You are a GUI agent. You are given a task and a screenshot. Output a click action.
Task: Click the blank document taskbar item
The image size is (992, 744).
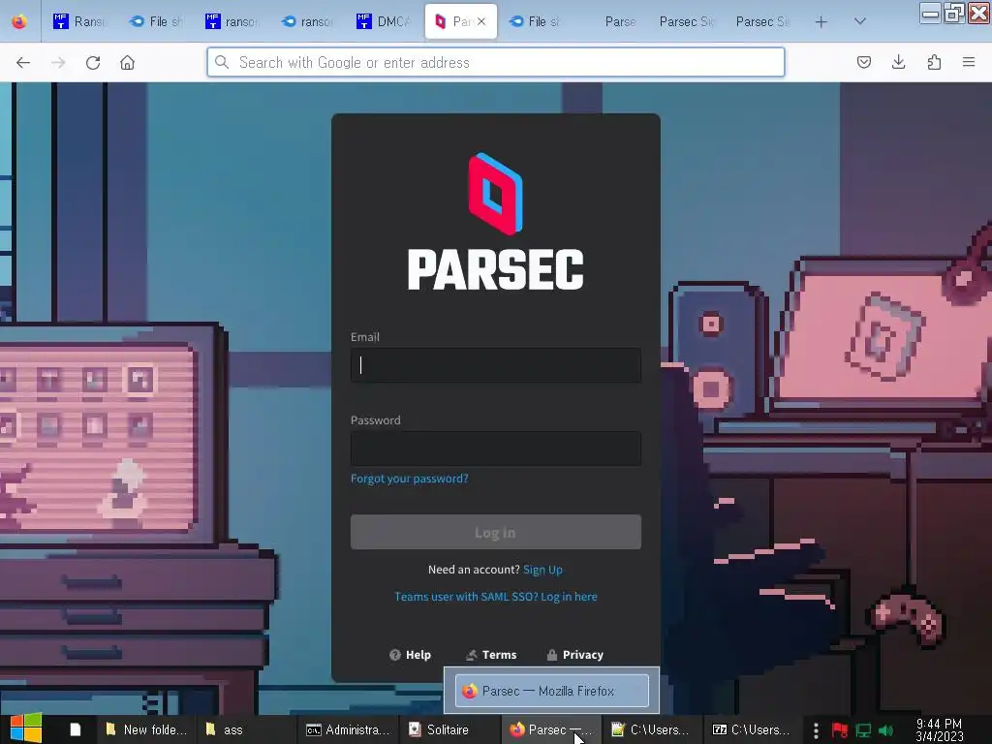76,729
